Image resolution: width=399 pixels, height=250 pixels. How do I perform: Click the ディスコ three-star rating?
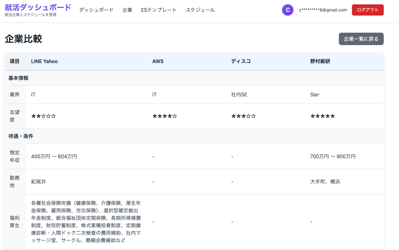tap(243, 116)
